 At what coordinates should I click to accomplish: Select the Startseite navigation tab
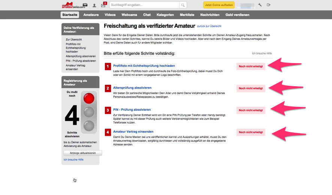[x=70, y=15]
